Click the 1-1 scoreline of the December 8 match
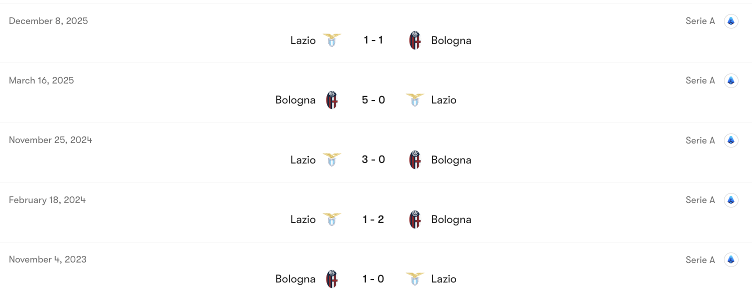Image resolution: width=752 pixels, height=297 pixels. click(x=373, y=40)
